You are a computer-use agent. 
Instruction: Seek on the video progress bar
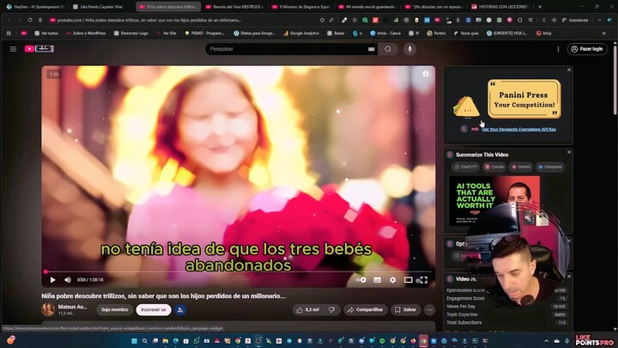pos(239,272)
